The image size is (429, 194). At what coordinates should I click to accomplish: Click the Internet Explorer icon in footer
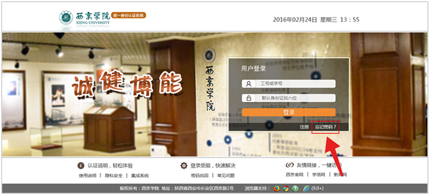306,188
